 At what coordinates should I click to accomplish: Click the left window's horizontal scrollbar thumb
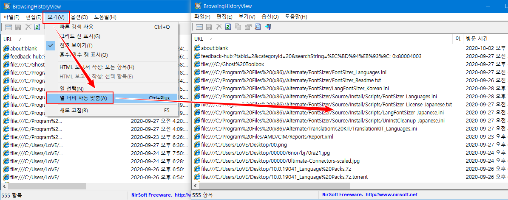(x=47, y=186)
